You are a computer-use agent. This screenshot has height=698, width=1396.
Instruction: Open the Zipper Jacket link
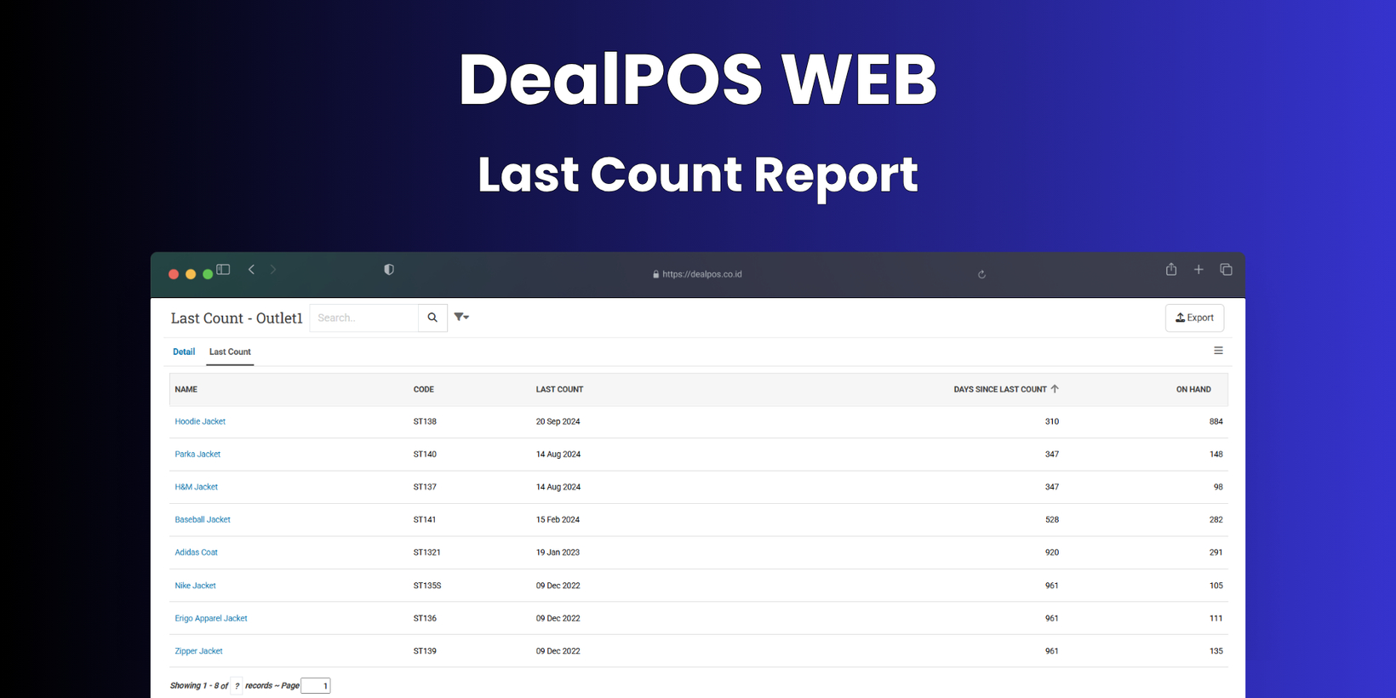(x=198, y=651)
